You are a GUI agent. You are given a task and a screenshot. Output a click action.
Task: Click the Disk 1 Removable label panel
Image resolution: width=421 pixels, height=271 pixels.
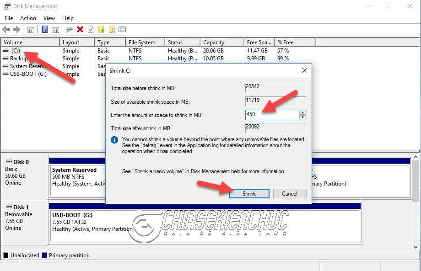[x=25, y=222]
